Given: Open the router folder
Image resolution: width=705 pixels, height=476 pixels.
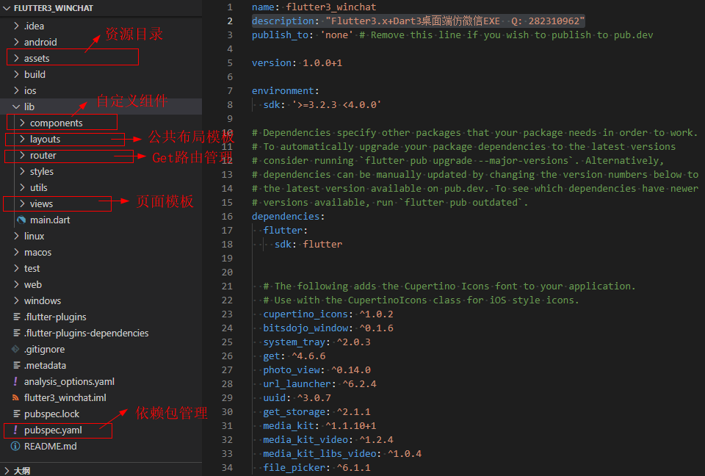Looking at the screenshot, I should [43, 155].
